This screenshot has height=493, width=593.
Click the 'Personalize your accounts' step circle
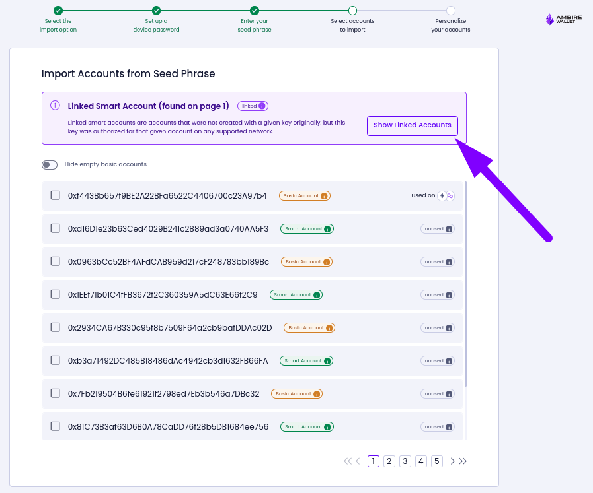(x=450, y=10)
